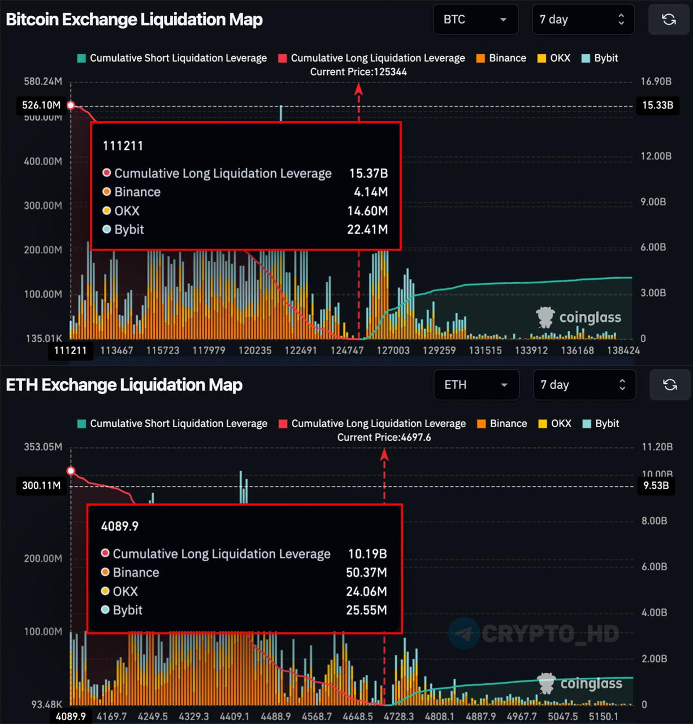Toggle Cumulative Short Liquidation Leverage in Bitcoin legend

click(172, 58)
